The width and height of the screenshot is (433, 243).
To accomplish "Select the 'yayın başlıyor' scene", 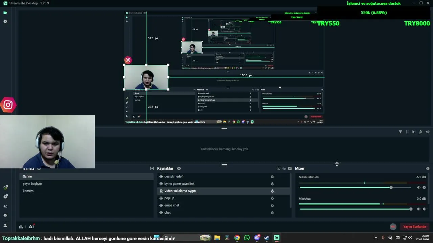I will [x=86, y=184].
